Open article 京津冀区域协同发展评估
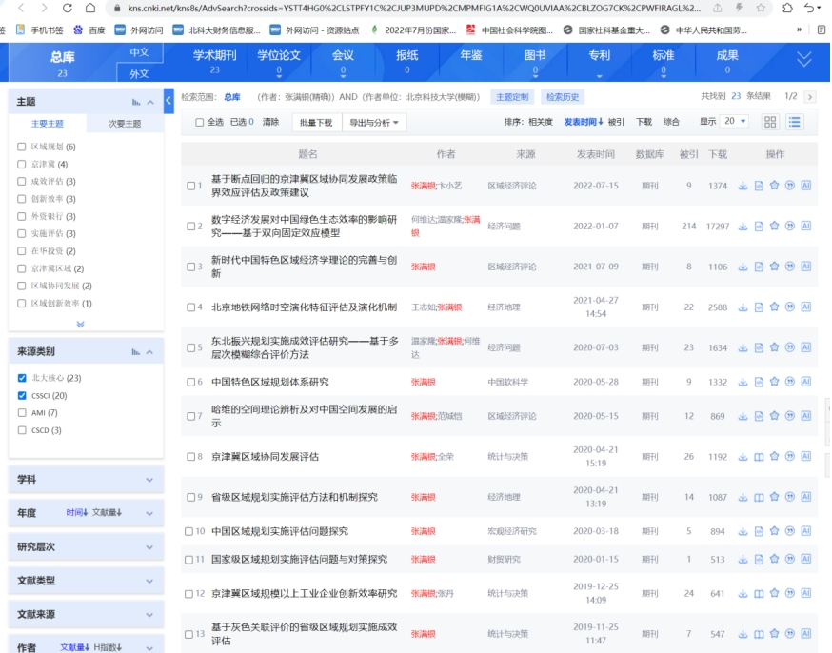The image size is (832, 653). coord(265,457)
